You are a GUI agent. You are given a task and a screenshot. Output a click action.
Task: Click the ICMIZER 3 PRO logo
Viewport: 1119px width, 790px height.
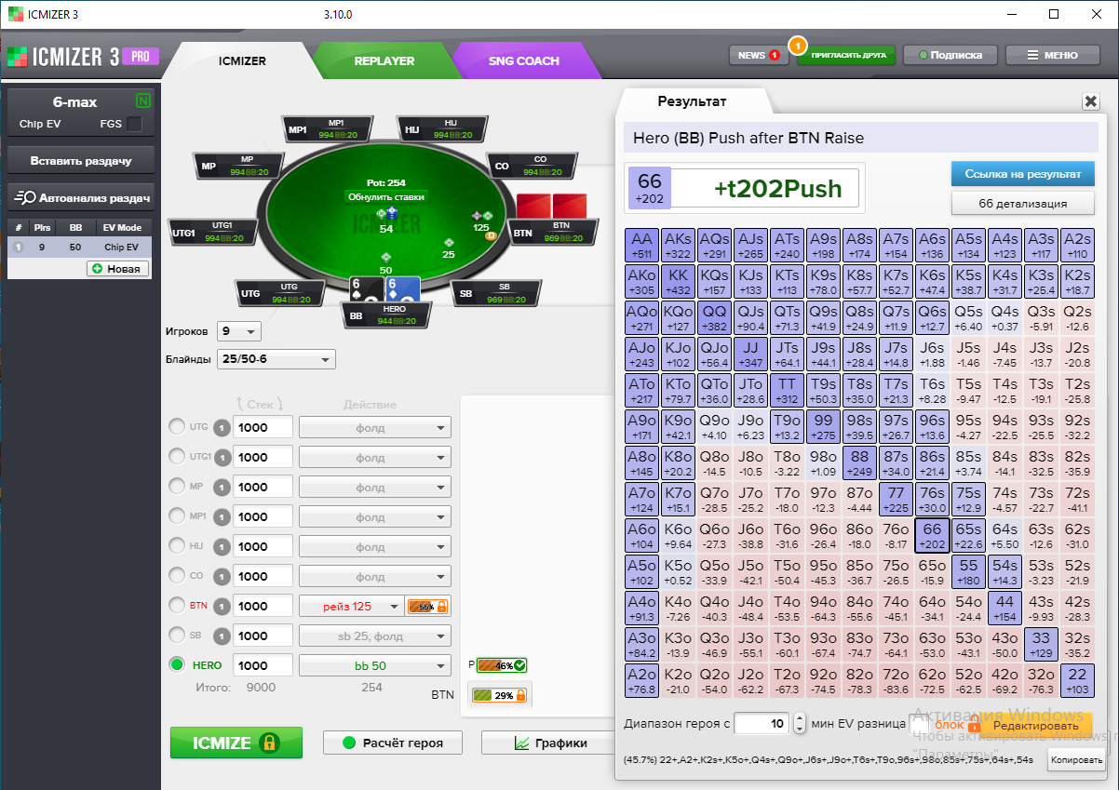tap(83, 56)
